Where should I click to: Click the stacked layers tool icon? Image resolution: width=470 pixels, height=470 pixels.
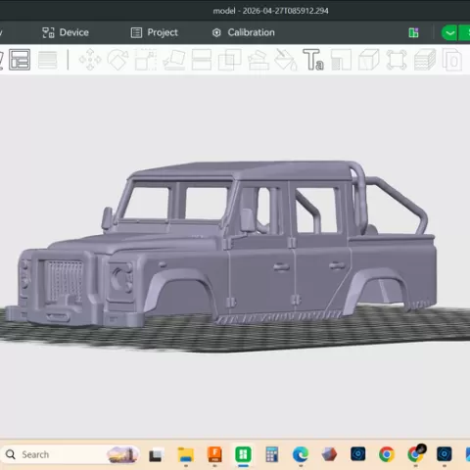pos(425,60)
